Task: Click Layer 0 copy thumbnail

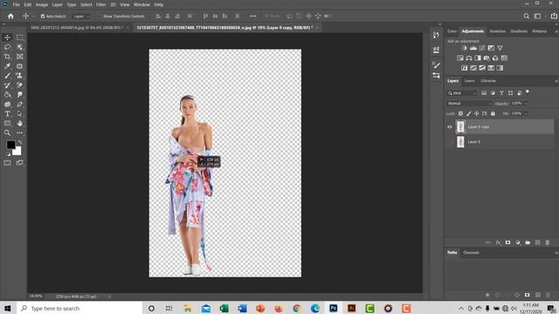Action: click(460, 126)
